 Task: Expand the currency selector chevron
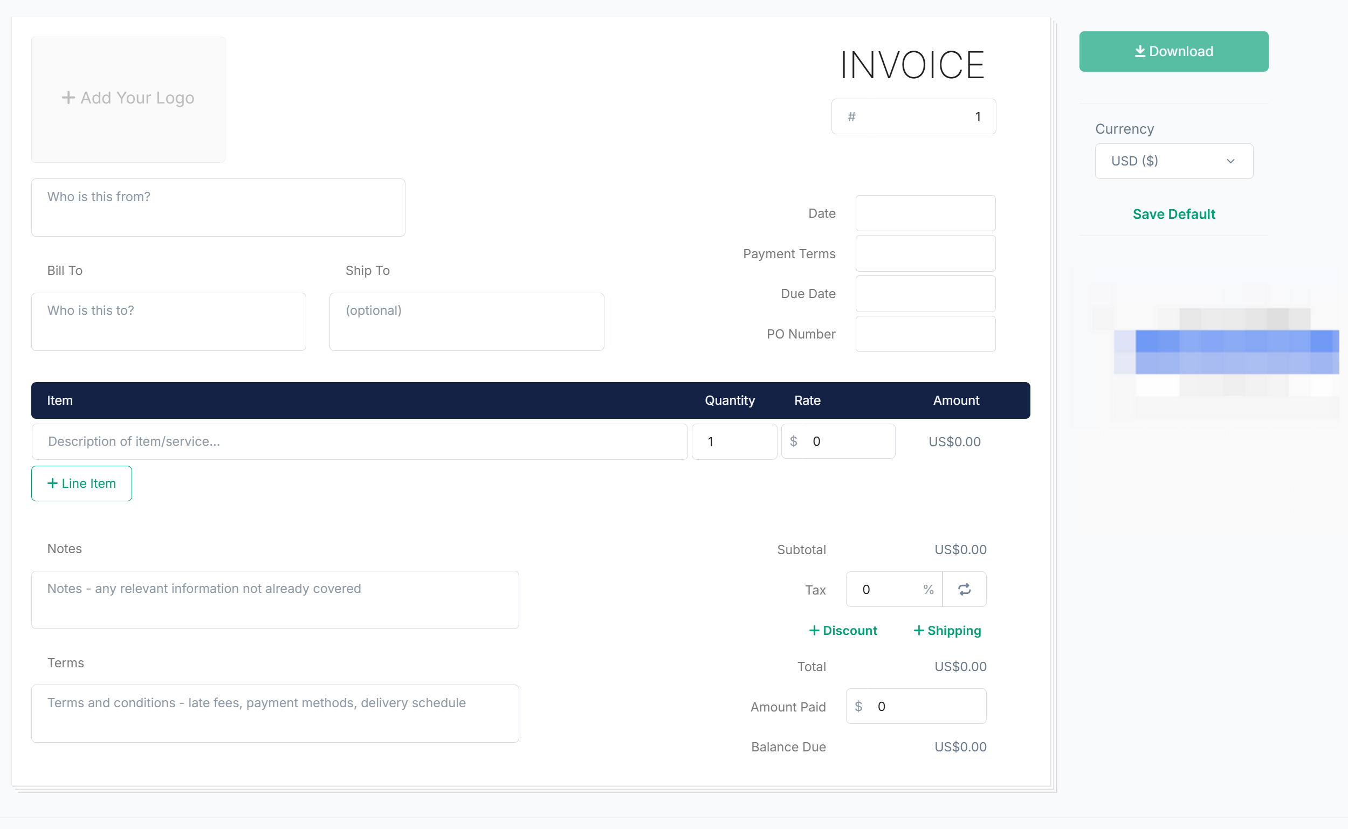click(x=1230, y=161)
